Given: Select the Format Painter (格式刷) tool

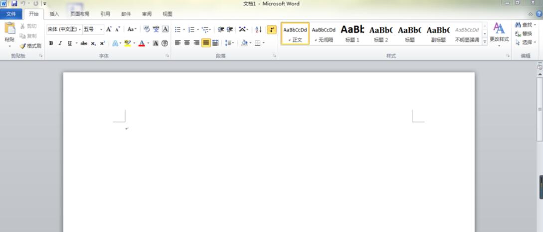Looking at the screenshot, I should (x=30, y=46).
